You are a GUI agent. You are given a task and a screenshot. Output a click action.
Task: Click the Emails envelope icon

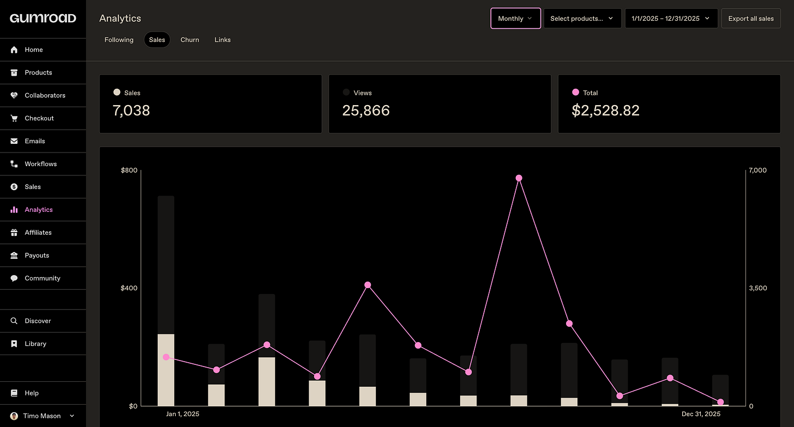[x=14, y=141]
